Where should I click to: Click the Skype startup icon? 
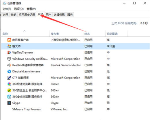click(9, 103)
